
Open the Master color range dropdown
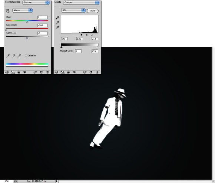coord(22,10)
